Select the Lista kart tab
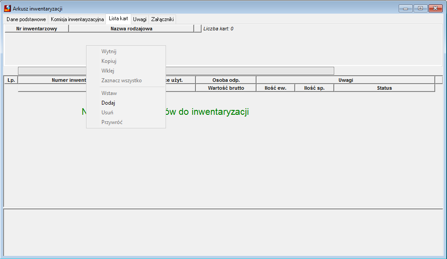 (118, 18)
